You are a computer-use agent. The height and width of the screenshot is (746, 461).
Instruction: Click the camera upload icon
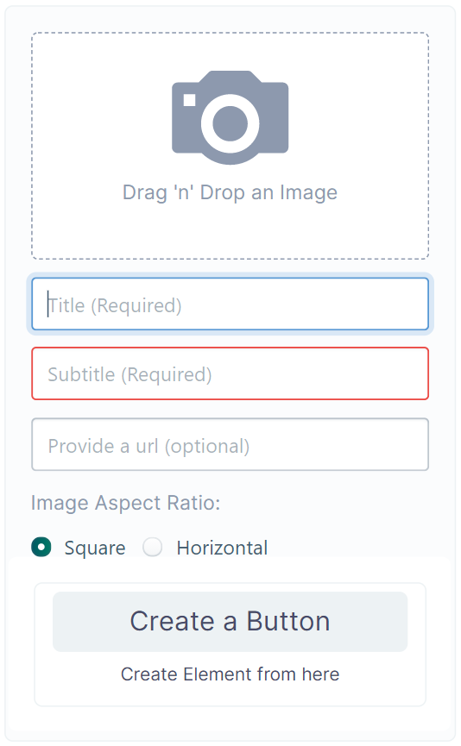click(x=230, y=117)
